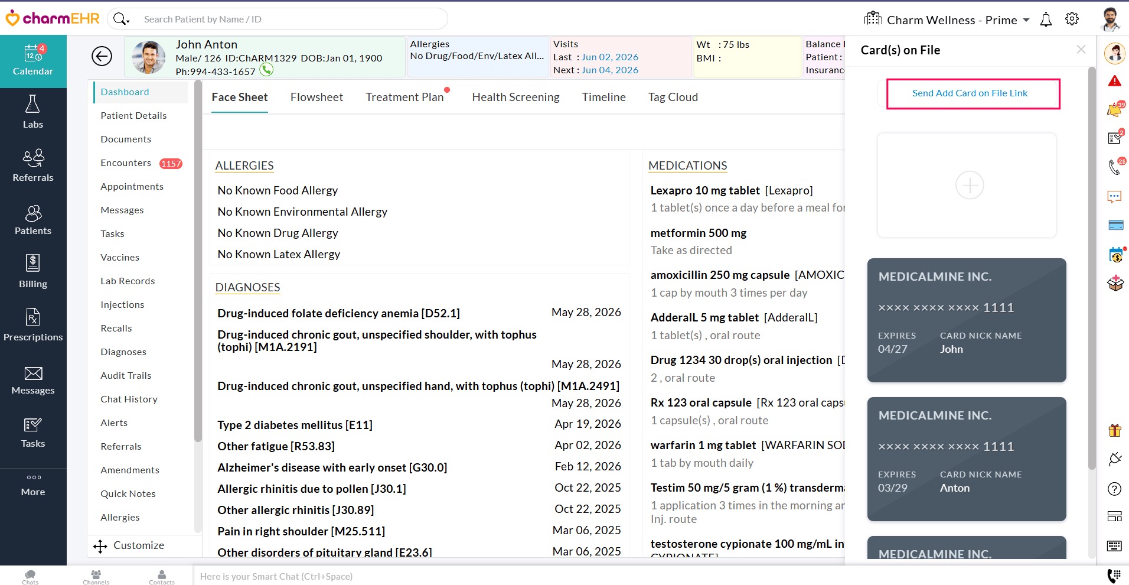Open the Health Screening tab
Screen dimensions: 1129x585
click(515, 97)
